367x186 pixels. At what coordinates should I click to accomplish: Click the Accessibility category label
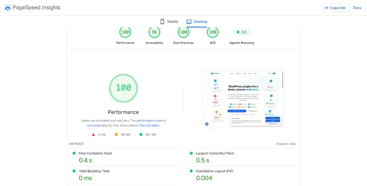point(154,43)
